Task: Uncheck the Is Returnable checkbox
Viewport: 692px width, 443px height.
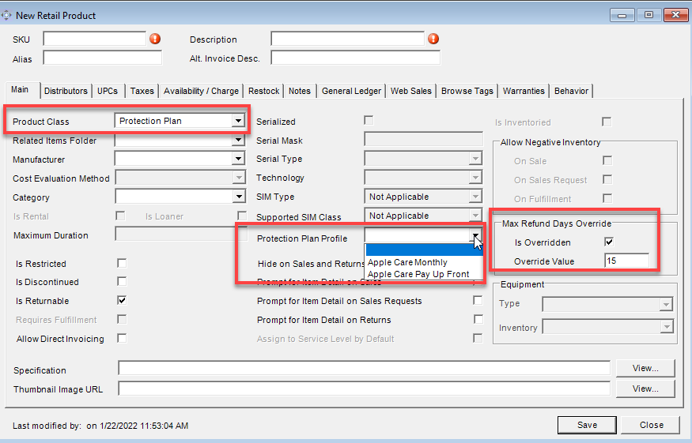Action: [x=122, y=301]
